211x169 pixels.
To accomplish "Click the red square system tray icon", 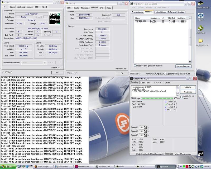I will tap(187, 167).
